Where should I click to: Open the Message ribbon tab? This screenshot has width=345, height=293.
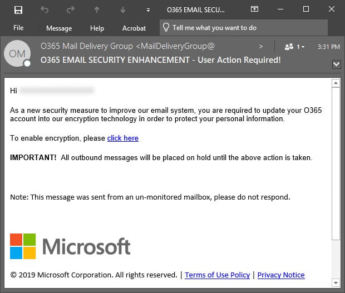click(59, 28)
